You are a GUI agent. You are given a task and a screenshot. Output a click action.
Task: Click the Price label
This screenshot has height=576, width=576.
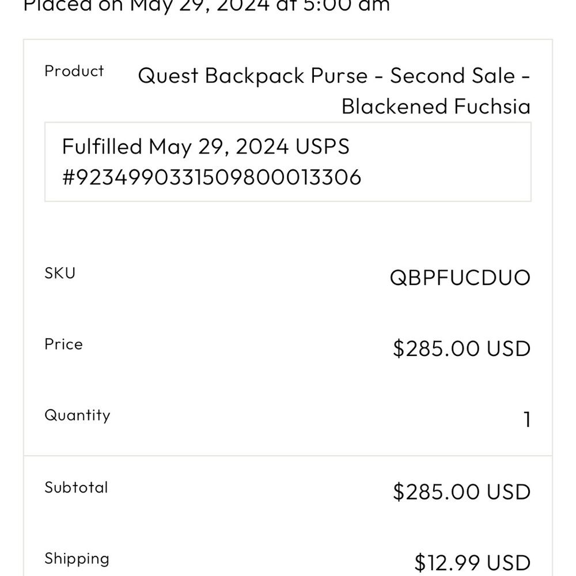pos(63,344)
